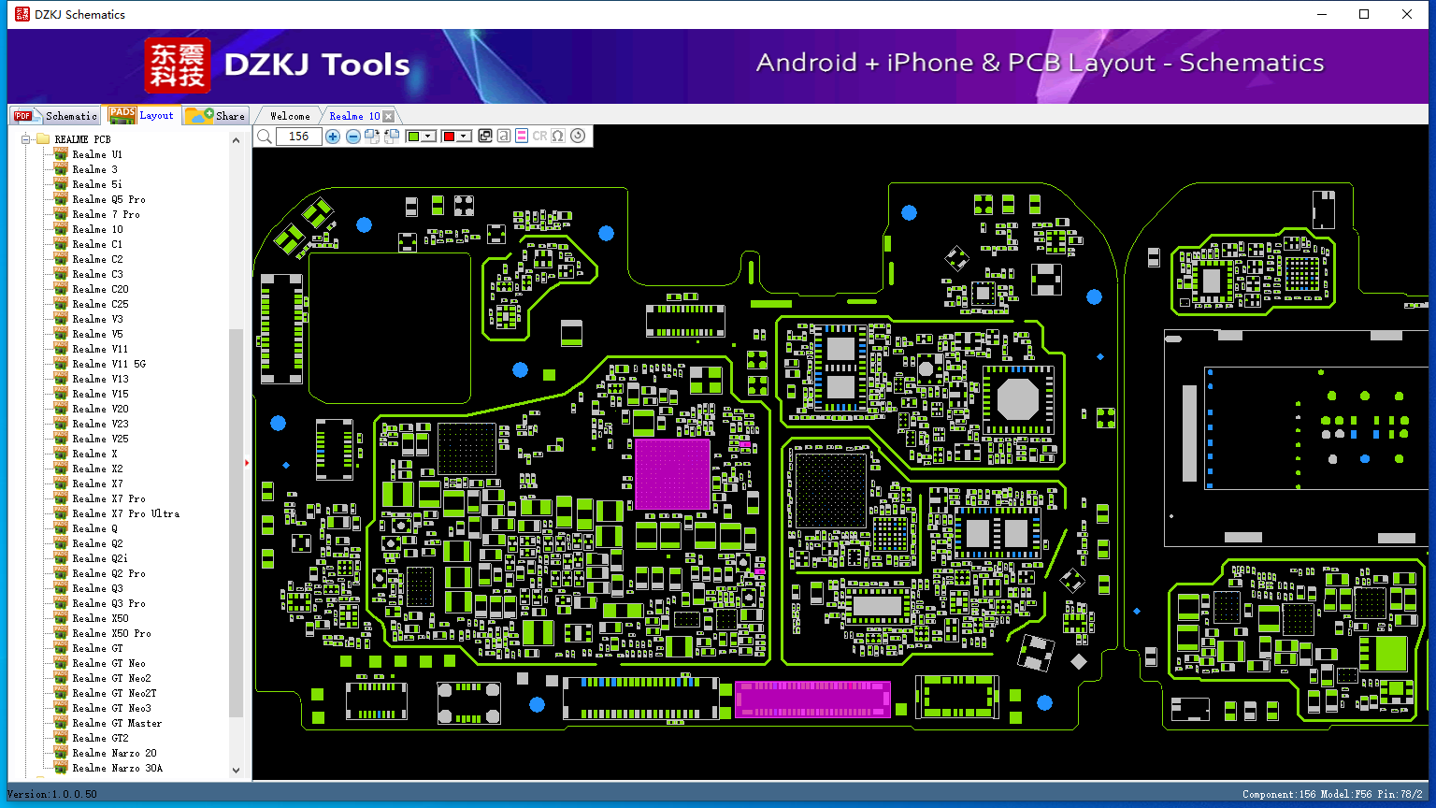1436x808 pixels.
Task: Select the 'Realme X50 Pro' item
Action: click(111, 633)
